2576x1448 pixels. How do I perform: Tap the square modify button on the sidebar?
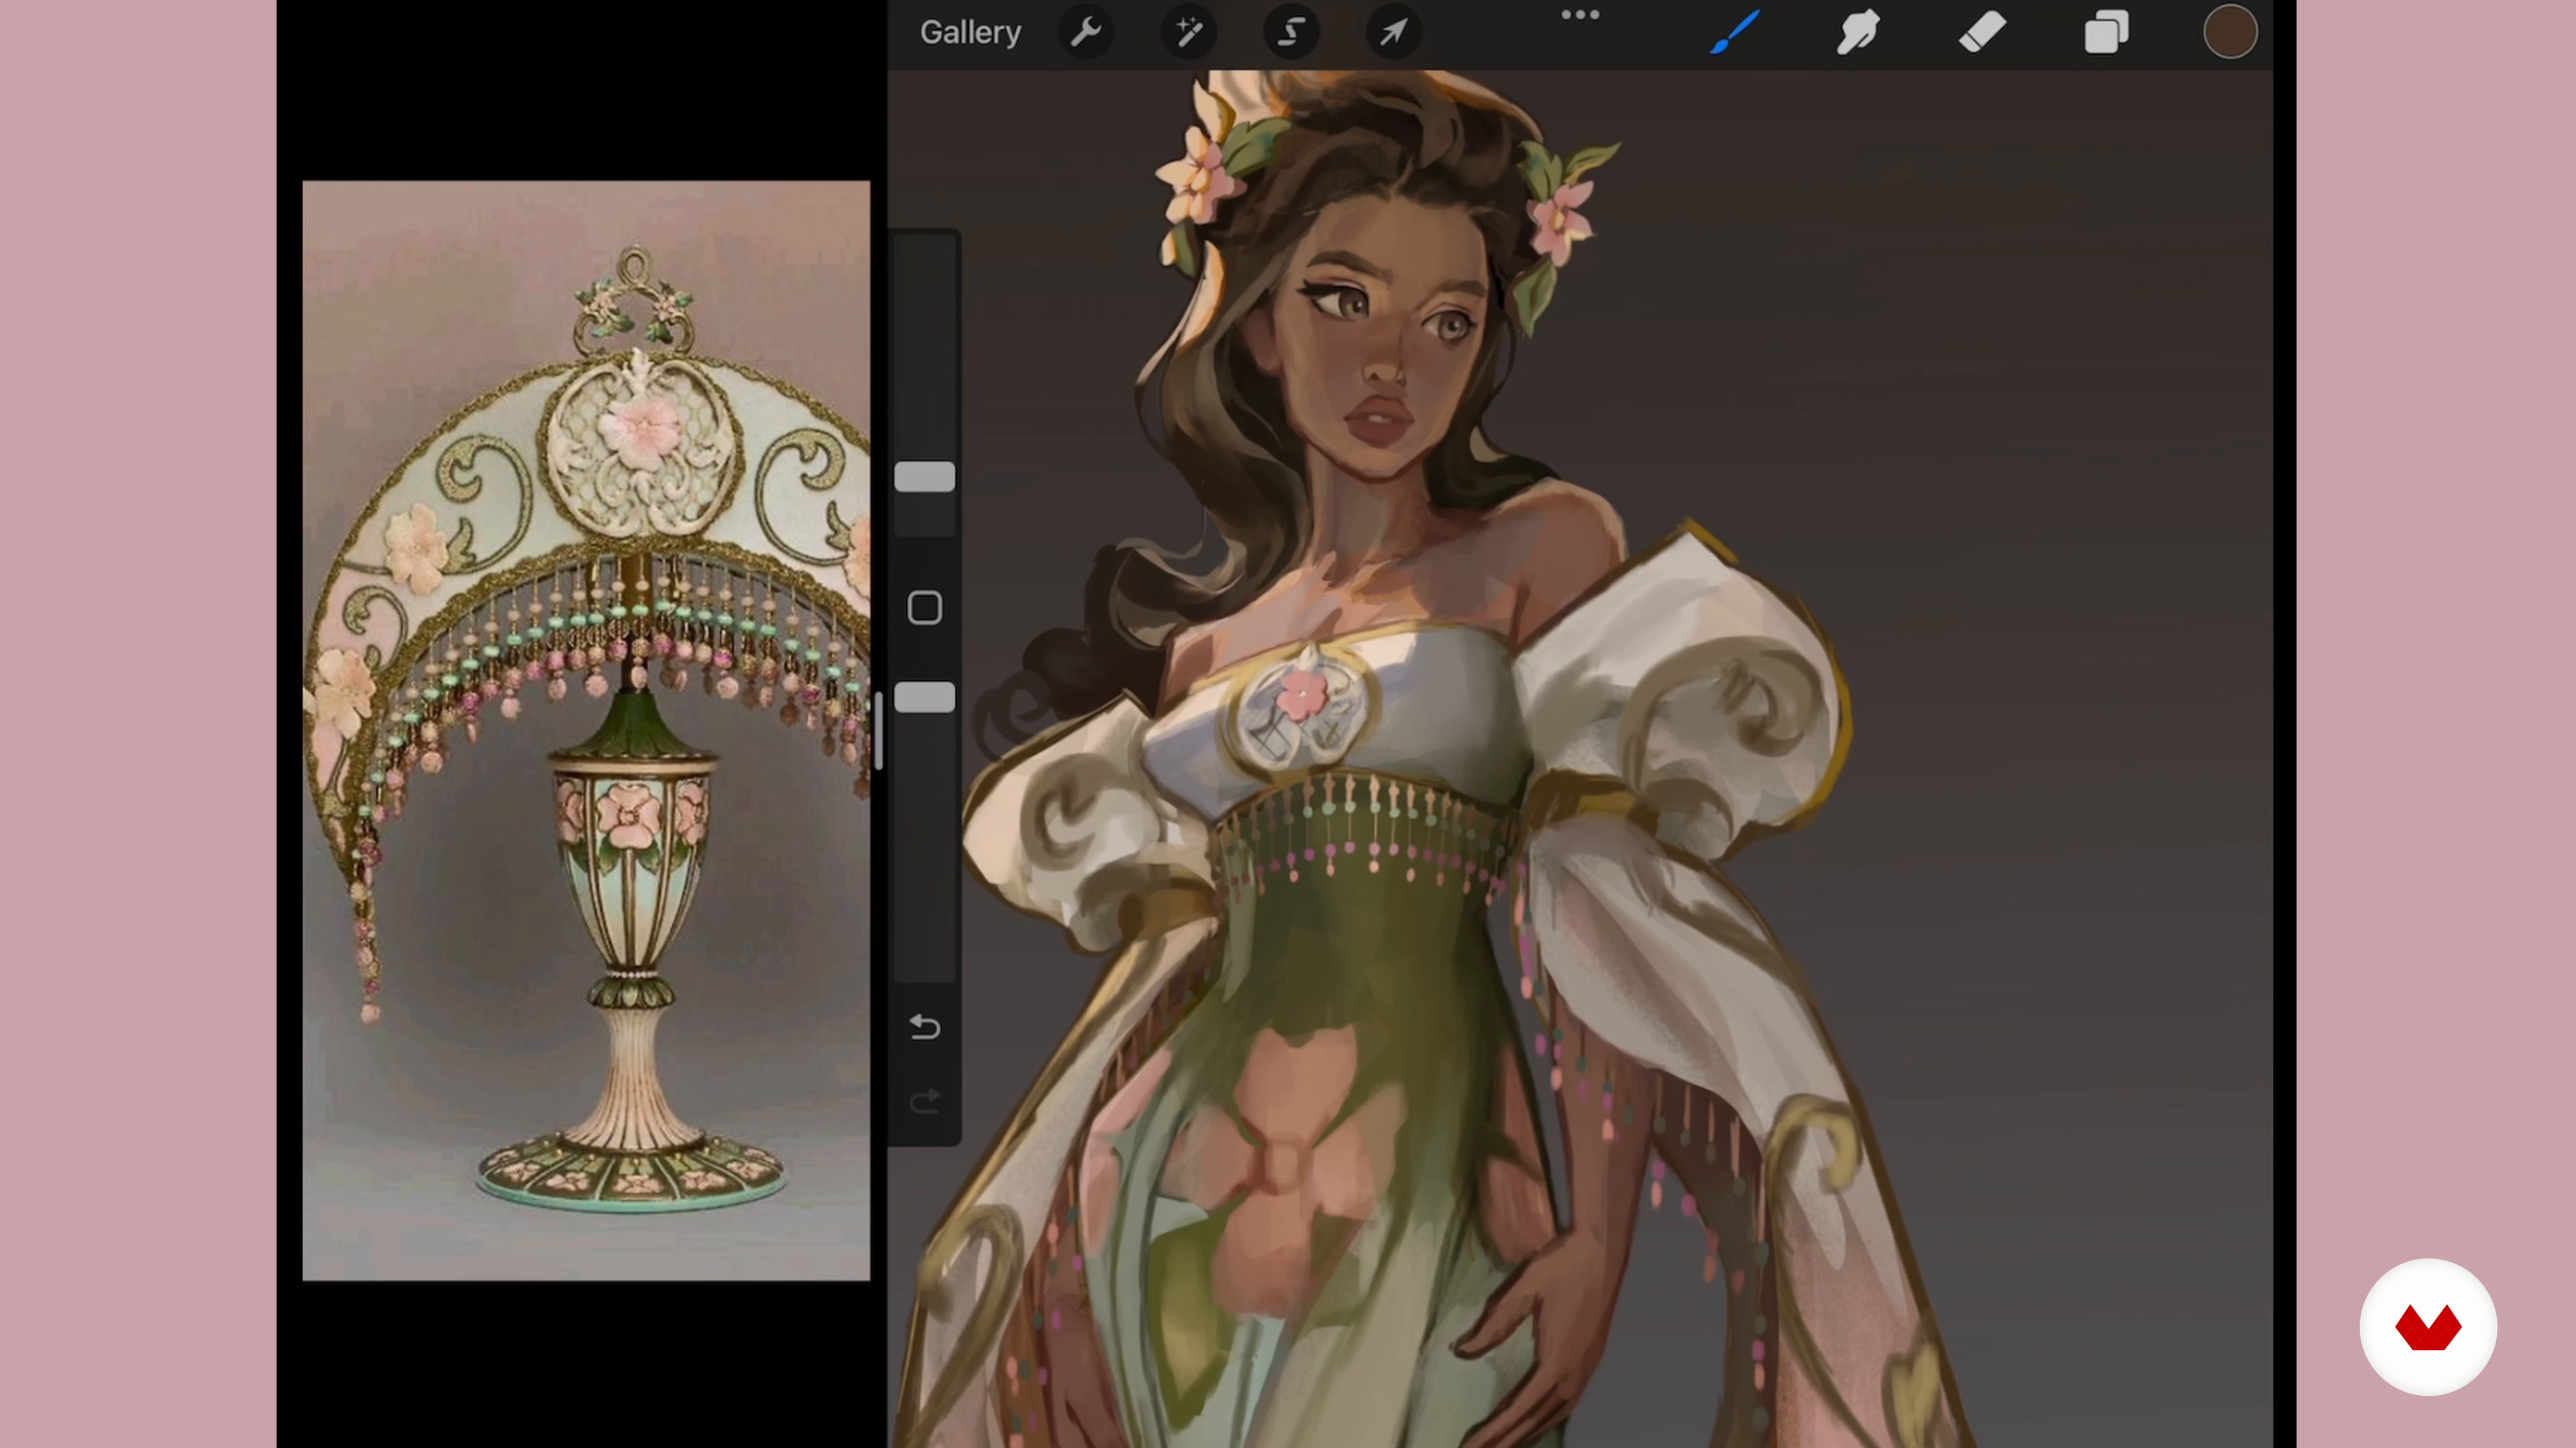(x=924, y=607)
